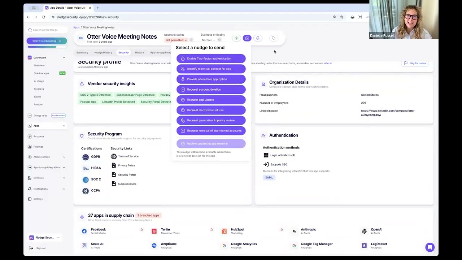The image size is (462, 260).
Task: Open the Business criticality Not Set dropdown
Action: coord(208,40)
